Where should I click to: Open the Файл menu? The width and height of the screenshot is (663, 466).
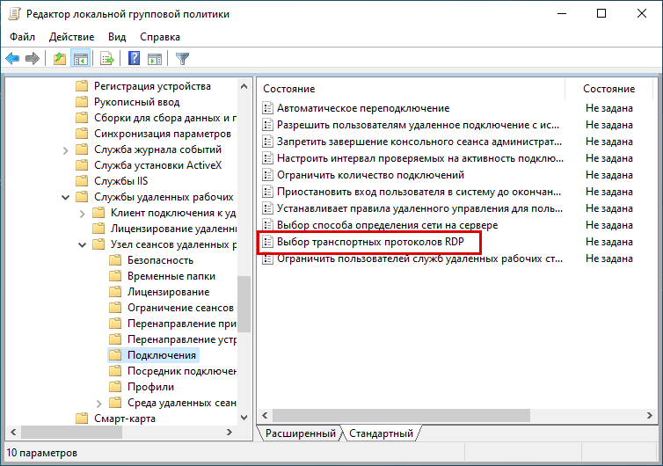[22, 37]
